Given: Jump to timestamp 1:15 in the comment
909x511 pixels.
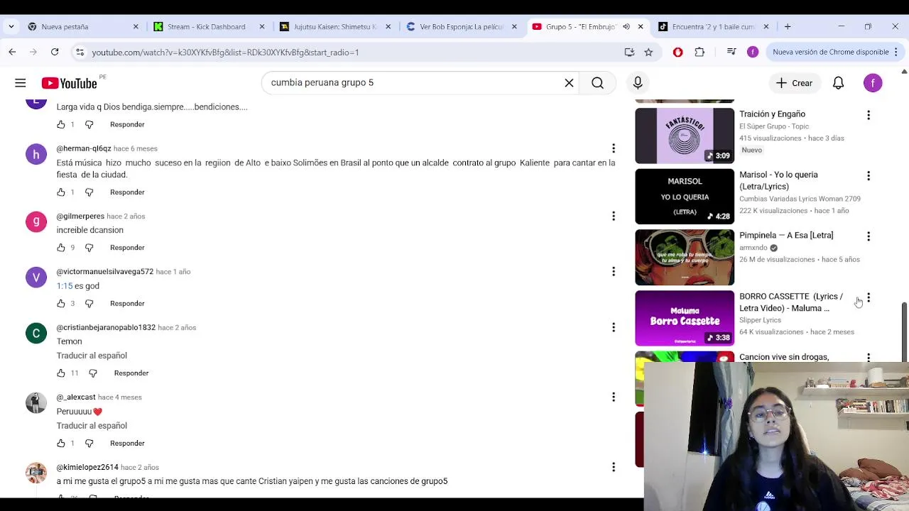Looking at the screenshot, I should (x=65, y=286).
